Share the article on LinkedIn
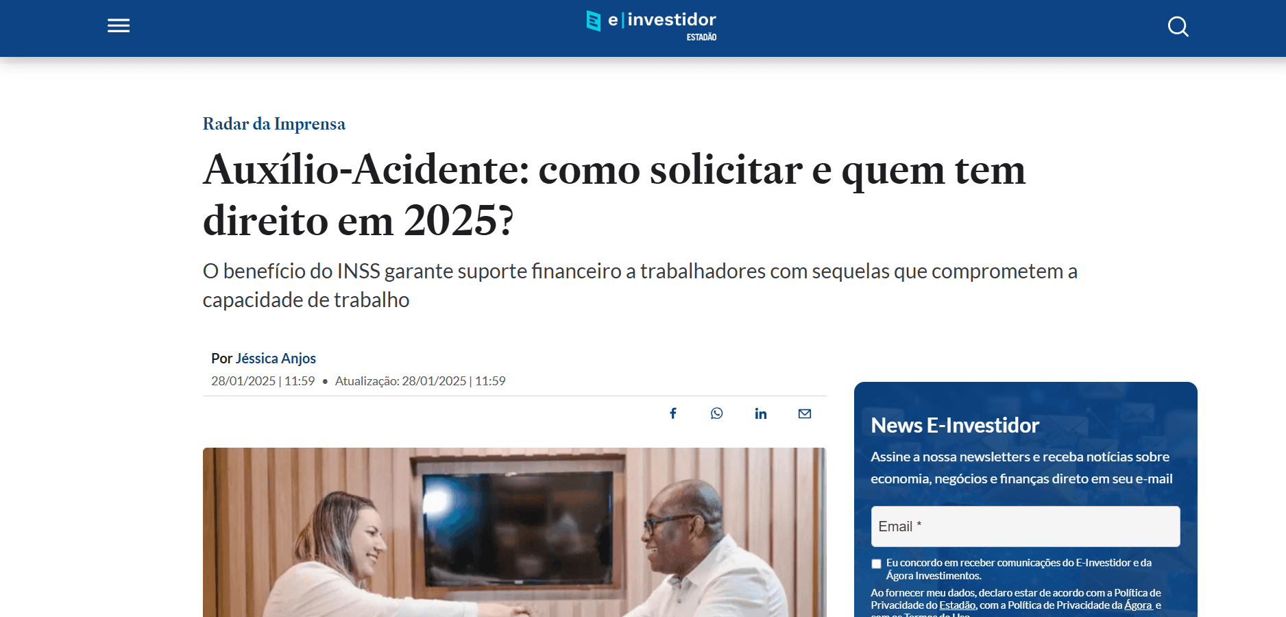Screen dimensions: 1286x617 point(761,413)
